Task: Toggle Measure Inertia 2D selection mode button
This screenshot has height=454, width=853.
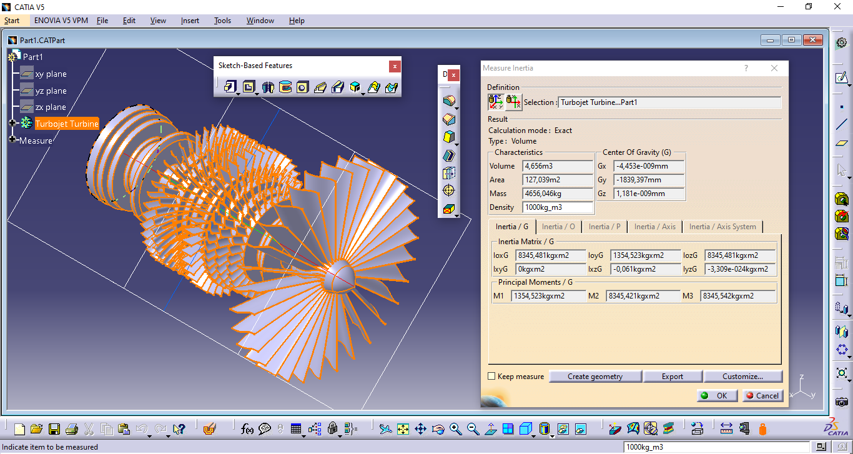Action: coord(513,101)
